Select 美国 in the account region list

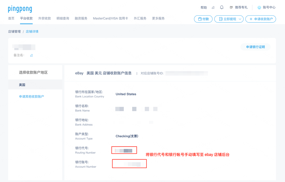click(x=22, y=85)
